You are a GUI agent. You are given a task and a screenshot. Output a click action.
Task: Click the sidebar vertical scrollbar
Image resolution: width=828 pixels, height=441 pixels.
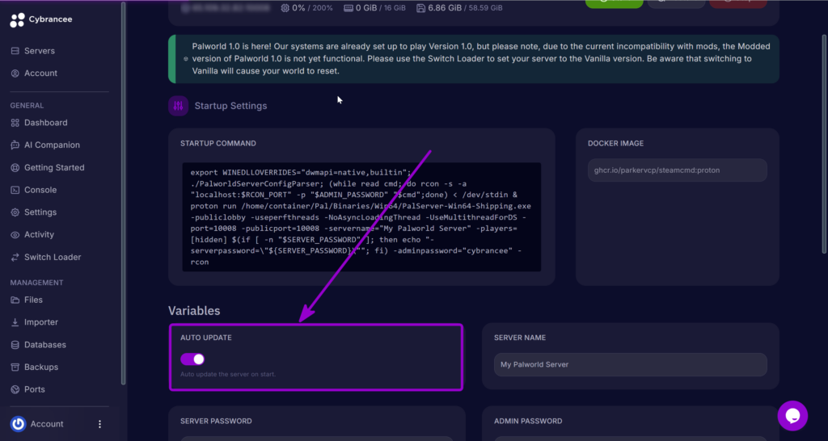coord(124,192)
